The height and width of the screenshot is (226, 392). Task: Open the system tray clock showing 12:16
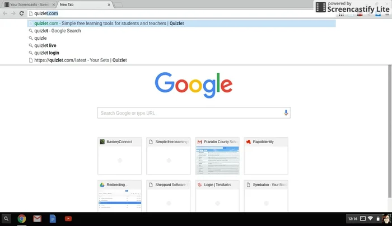352,219
